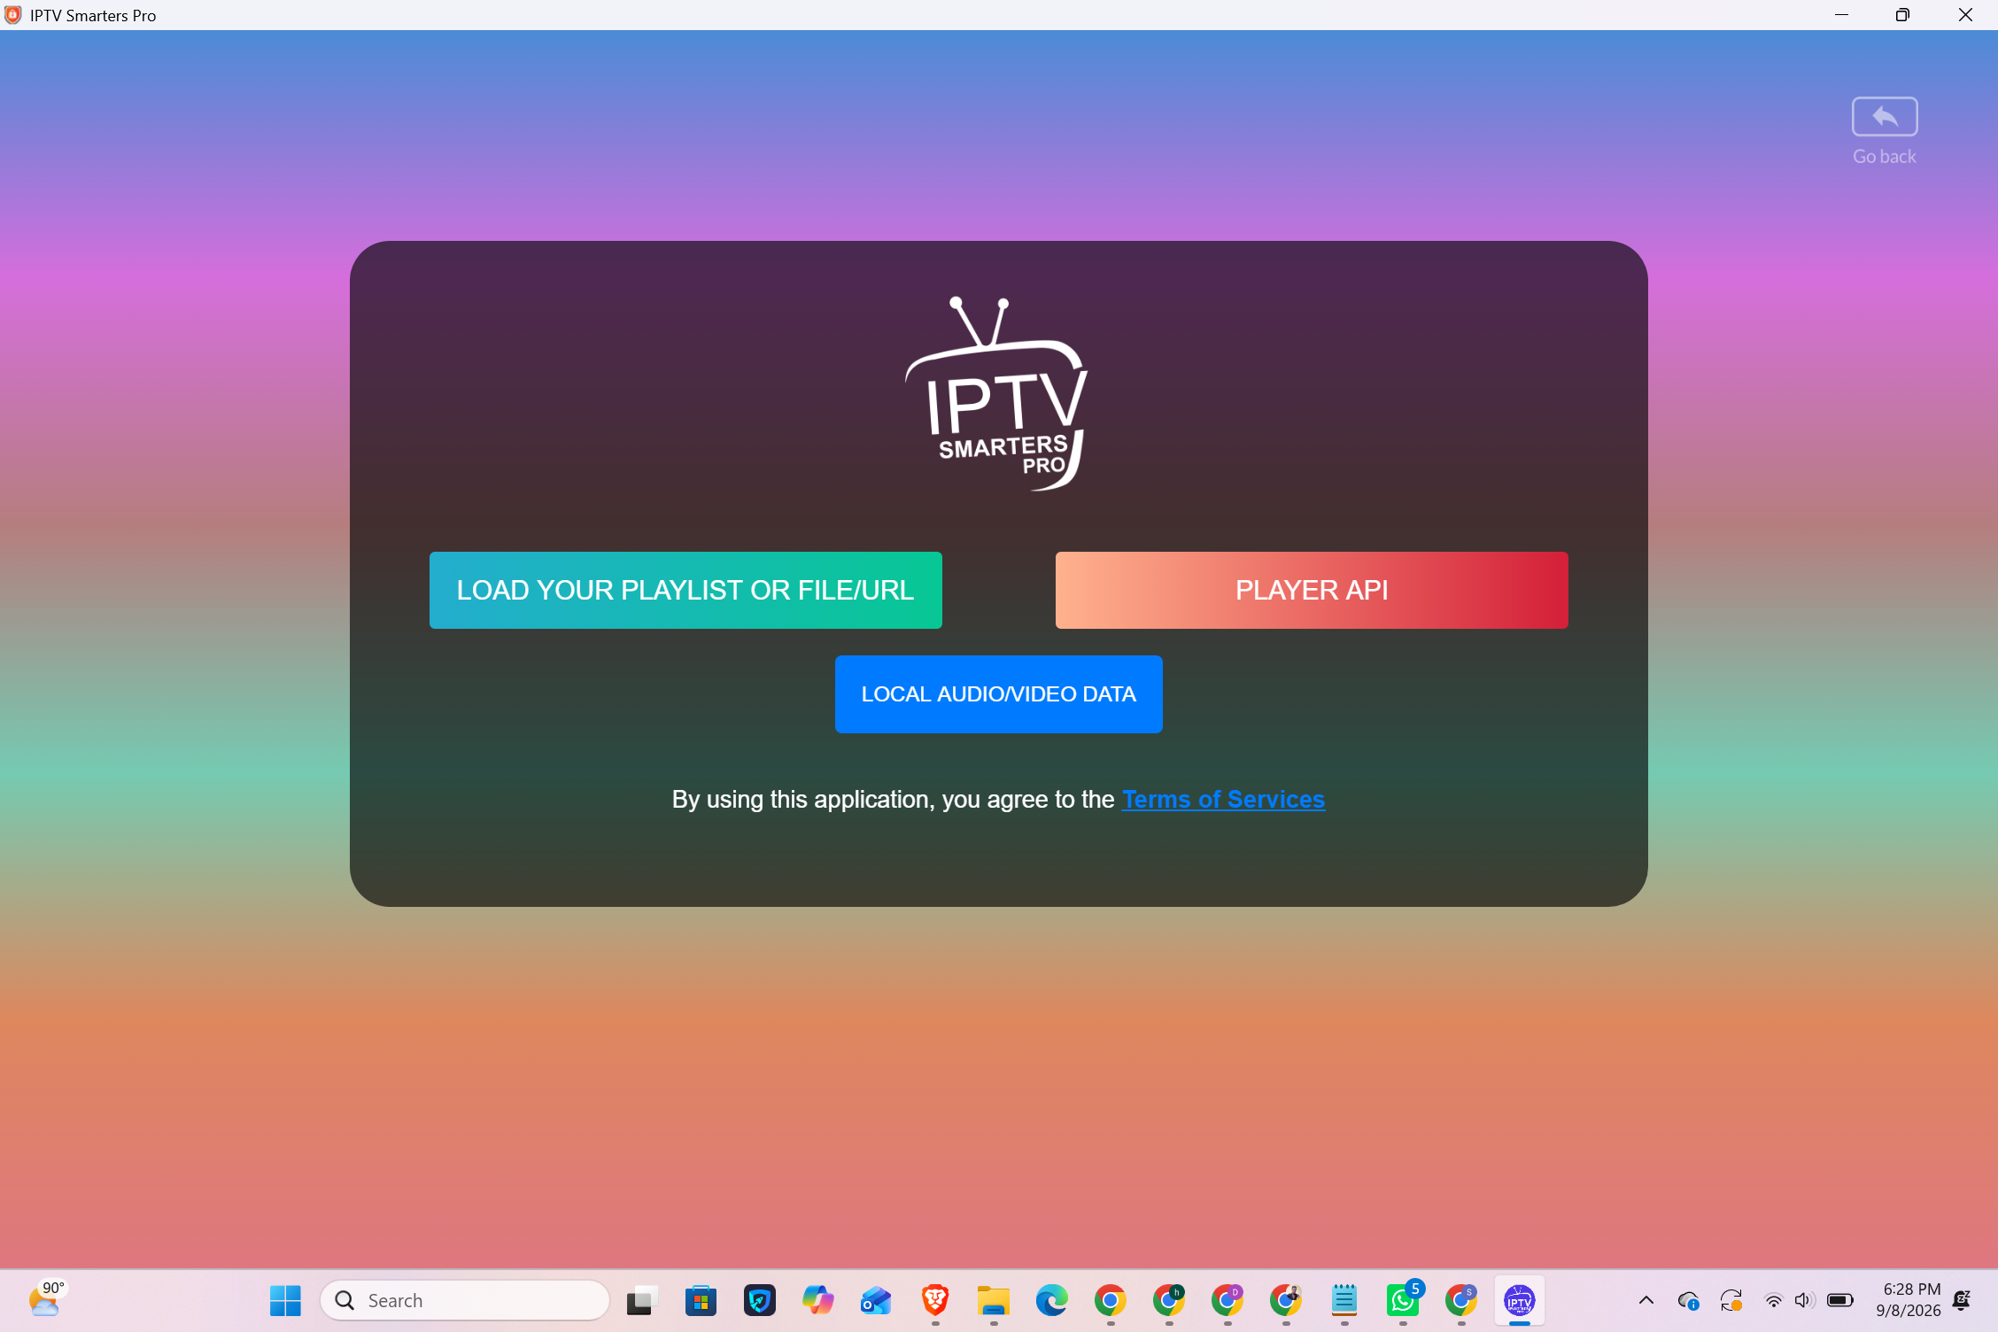Launch Microsoft Store from taskbar
This screenshot has width=1998, height=1332.
[x=701, y=1300]
